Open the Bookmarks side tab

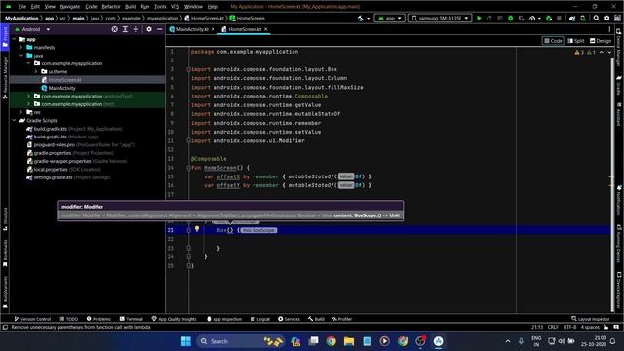coord(5,253)
